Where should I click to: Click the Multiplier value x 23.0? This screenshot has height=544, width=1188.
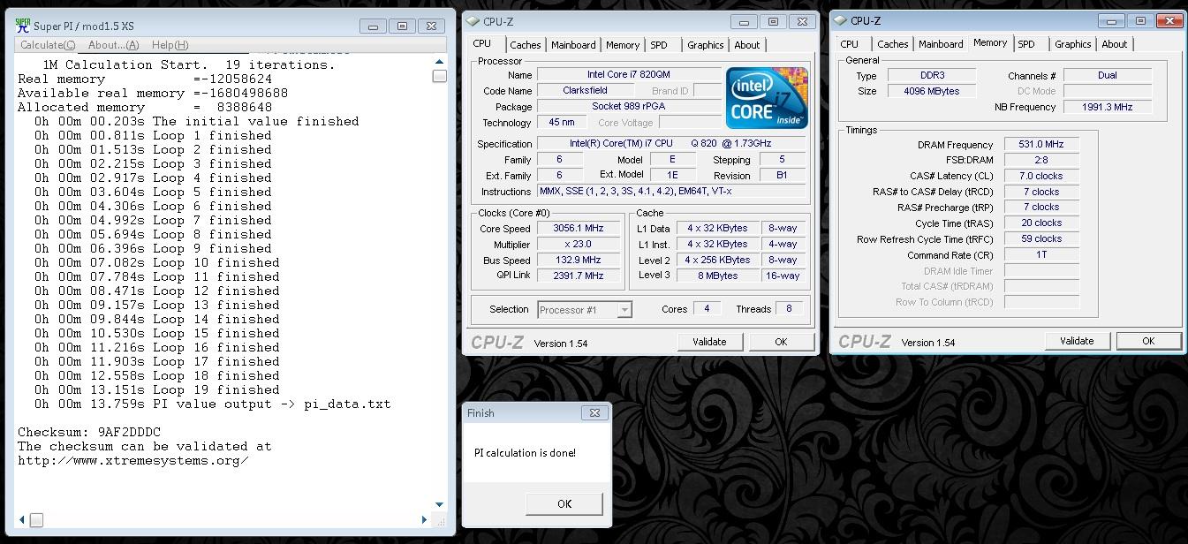click(579, 245)
